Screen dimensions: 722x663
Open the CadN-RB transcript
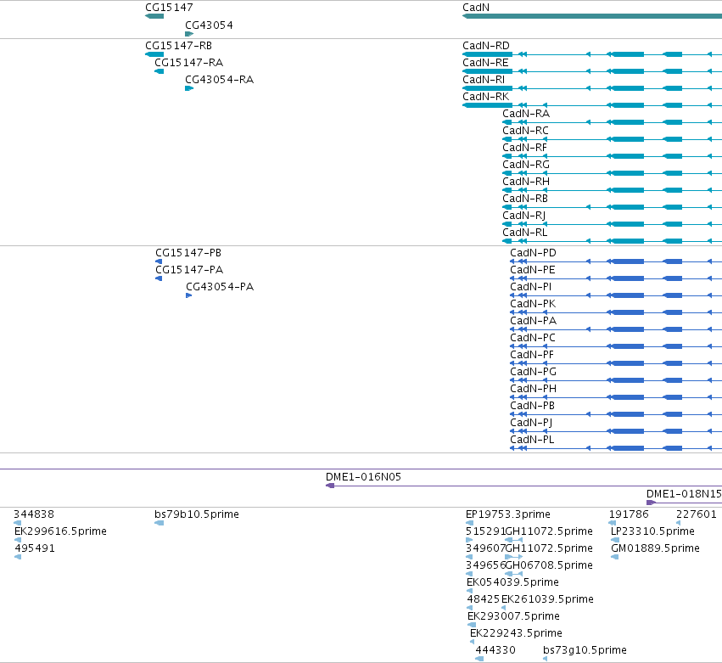(525, 199)
